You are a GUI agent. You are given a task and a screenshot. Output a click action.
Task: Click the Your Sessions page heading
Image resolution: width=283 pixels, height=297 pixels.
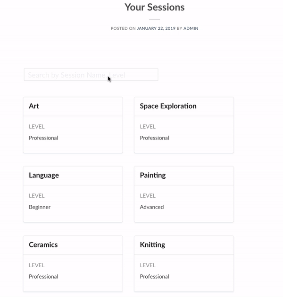pyautogui.click(x=155, y=7)
